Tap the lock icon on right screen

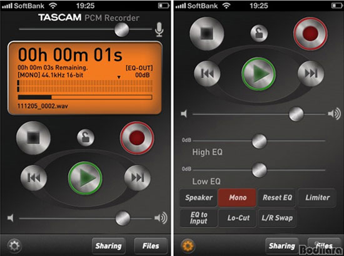pos(259,33)
